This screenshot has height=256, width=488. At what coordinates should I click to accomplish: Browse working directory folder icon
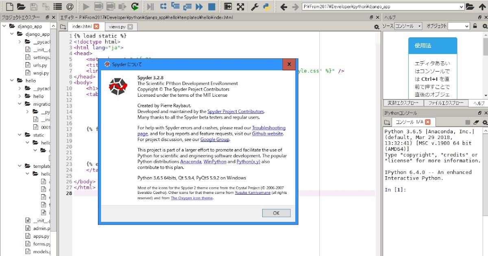point(470,7)
